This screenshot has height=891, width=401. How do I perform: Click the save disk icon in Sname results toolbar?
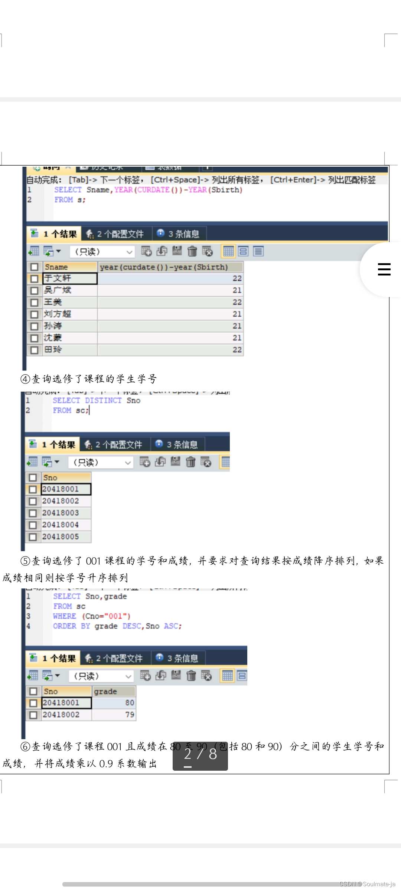[177, 251]
